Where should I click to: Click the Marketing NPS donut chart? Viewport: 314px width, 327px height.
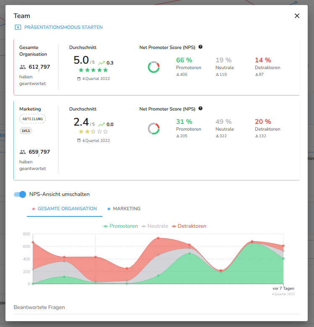pos(154,129)
